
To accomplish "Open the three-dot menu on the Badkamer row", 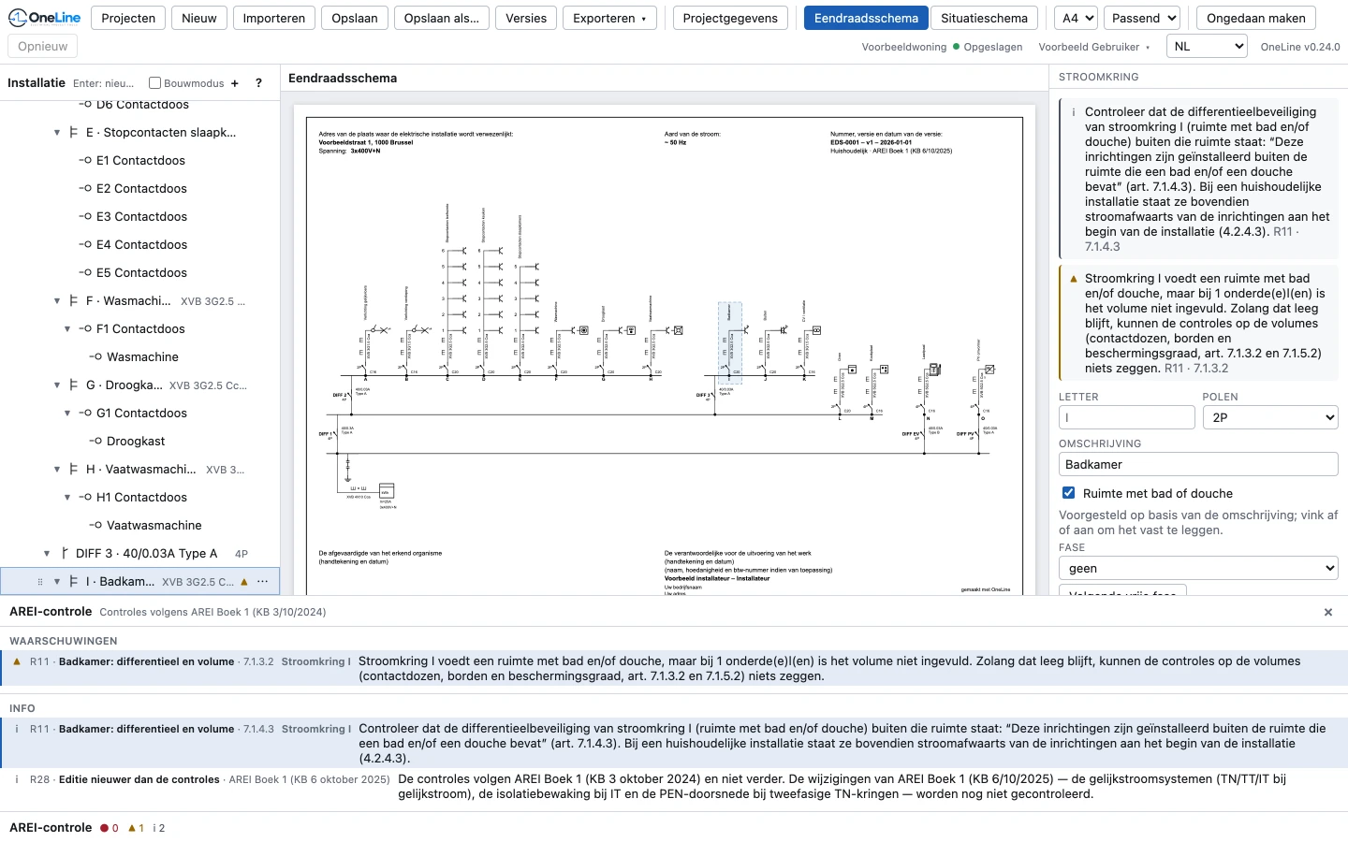I will [263, 582].
